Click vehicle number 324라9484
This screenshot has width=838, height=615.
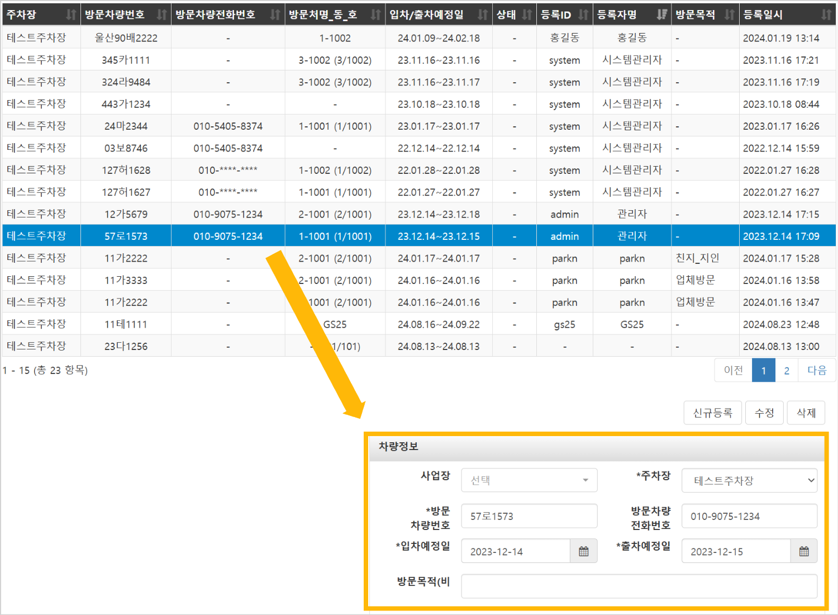coord(126,82)
